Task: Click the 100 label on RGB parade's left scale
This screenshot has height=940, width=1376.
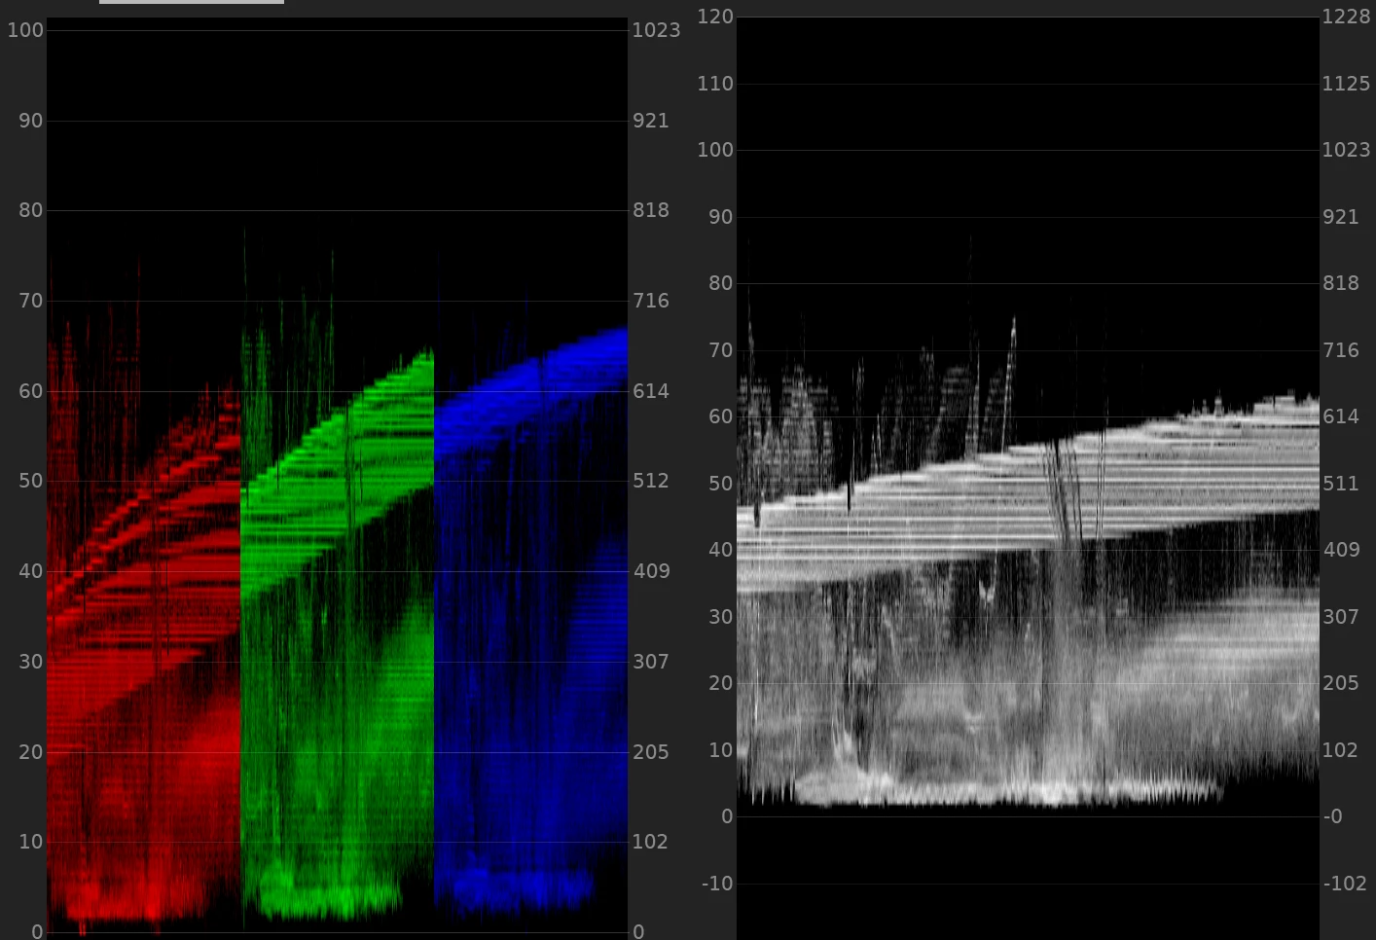Action: click(25, 30)
